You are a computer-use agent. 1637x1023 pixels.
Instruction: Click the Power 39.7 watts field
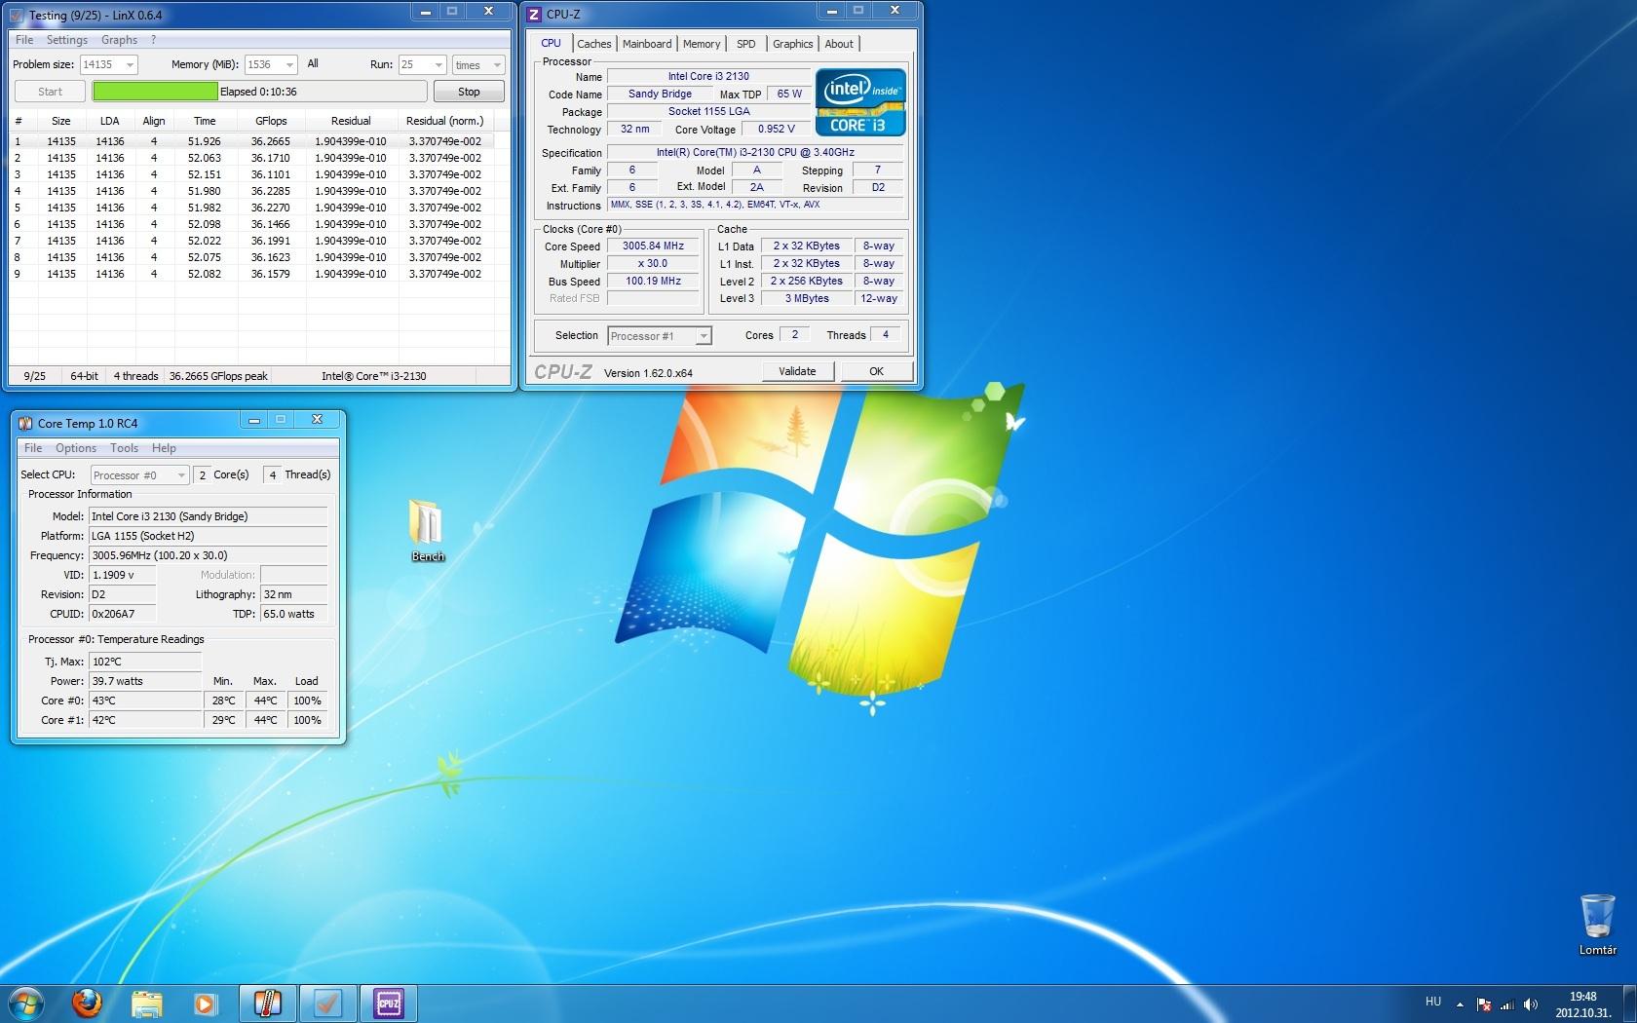pyautogui.click(x=145, y=681)
